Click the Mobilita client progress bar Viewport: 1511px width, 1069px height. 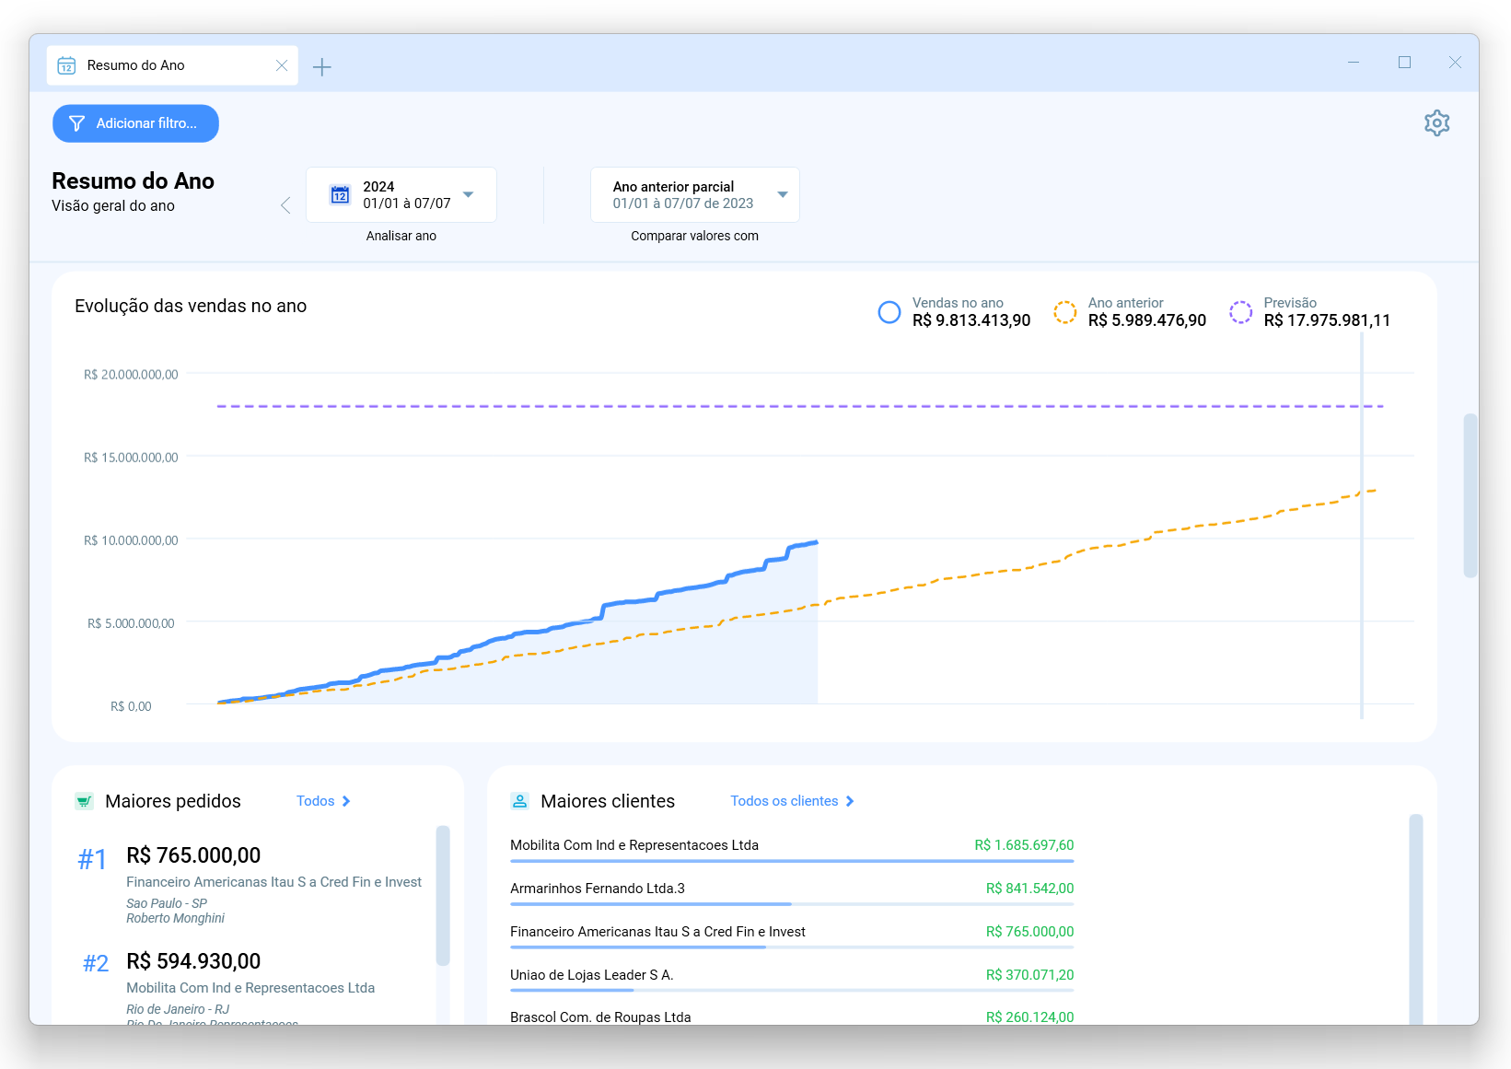tap(792, 862)
